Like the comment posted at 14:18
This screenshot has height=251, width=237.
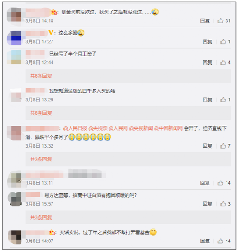(220, 20)
